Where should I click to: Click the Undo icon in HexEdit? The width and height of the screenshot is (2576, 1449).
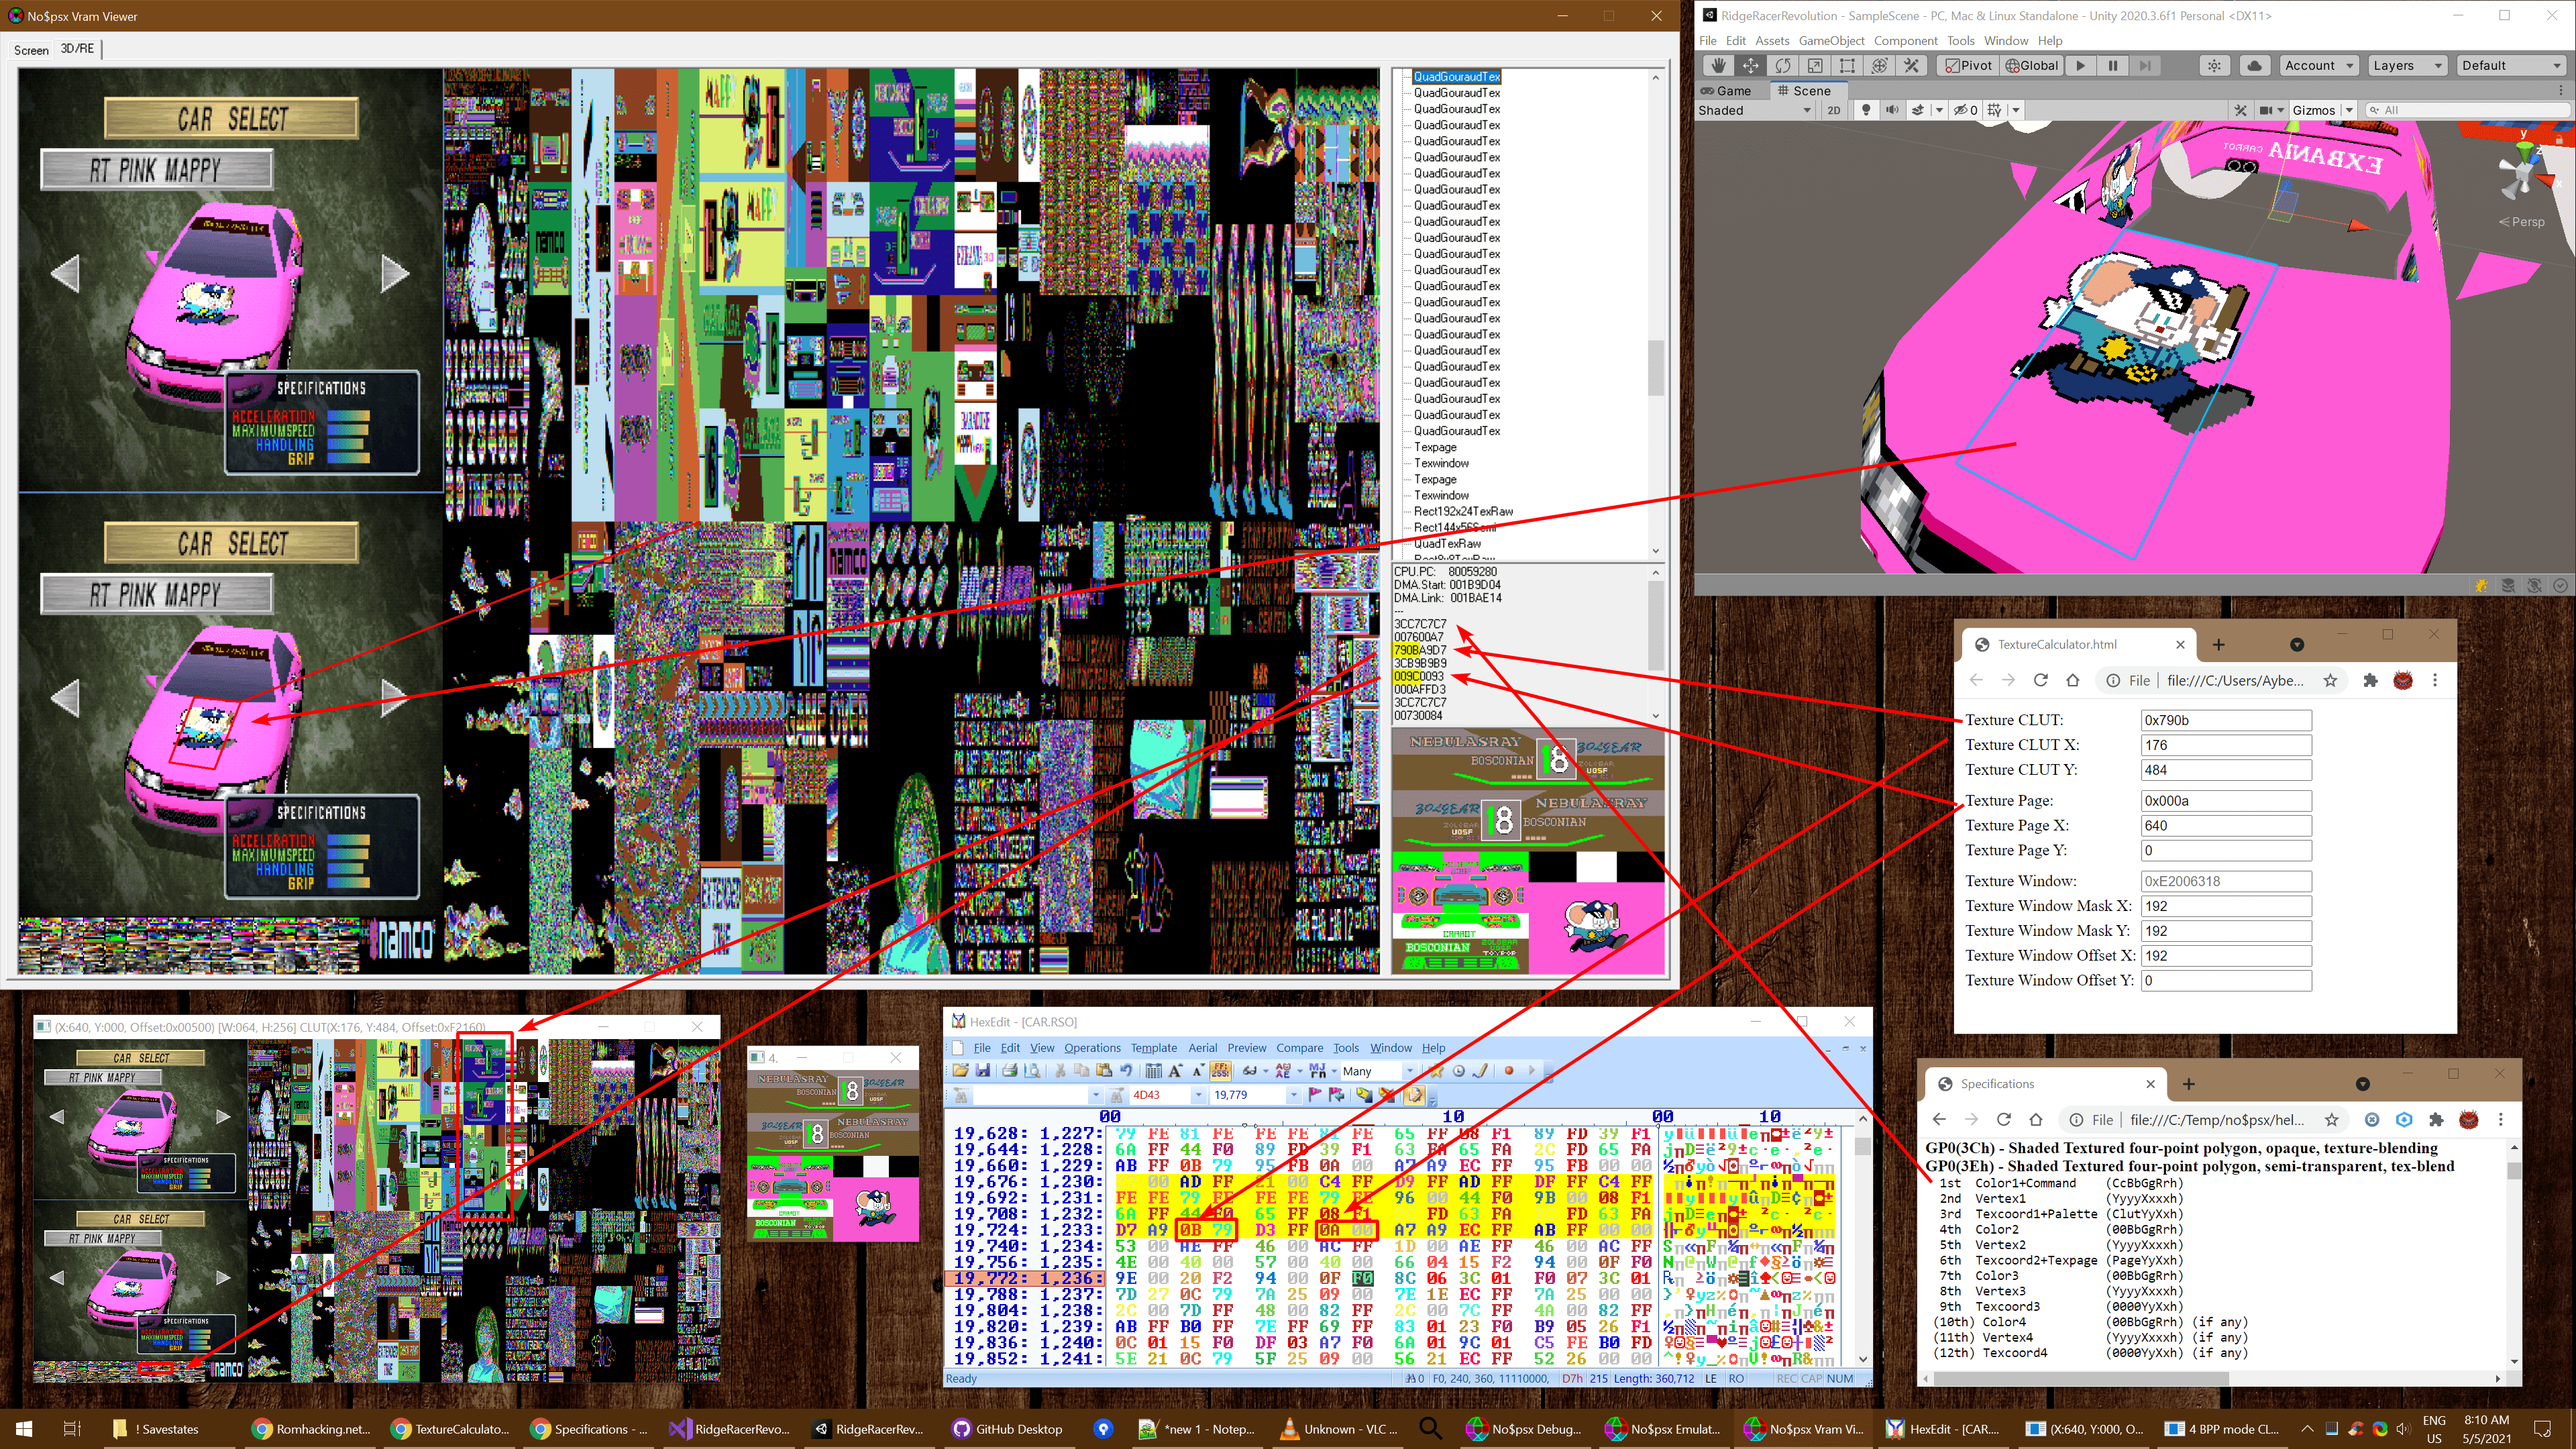tap(1126, 1071)
